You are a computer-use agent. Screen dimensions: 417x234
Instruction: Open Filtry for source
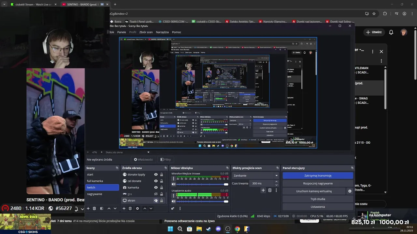point(165,160)
